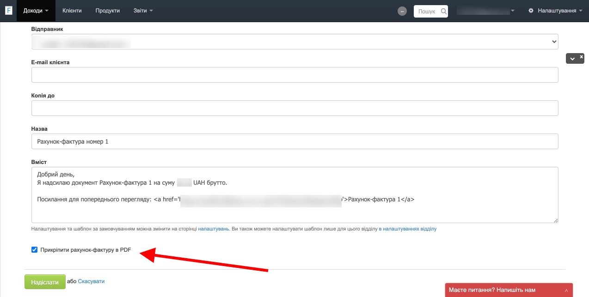Open the Відправник sender dropdown

tap(295, 42)
